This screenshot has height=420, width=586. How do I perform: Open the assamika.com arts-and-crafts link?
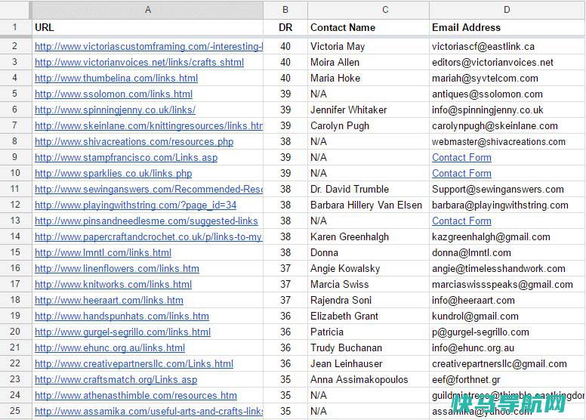point(149,412)
